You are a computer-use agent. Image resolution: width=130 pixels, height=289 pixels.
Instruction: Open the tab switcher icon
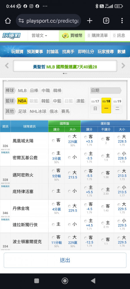[x=106, y=21]
